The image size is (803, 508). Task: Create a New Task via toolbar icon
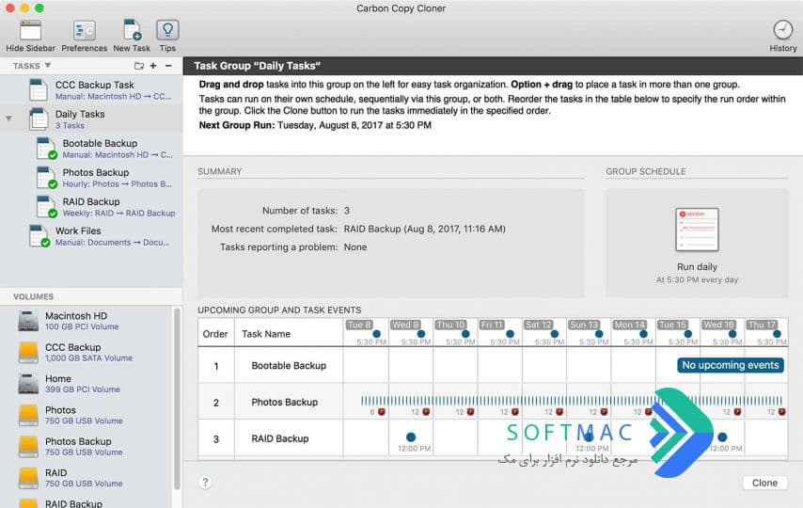(x=133, y=31)
